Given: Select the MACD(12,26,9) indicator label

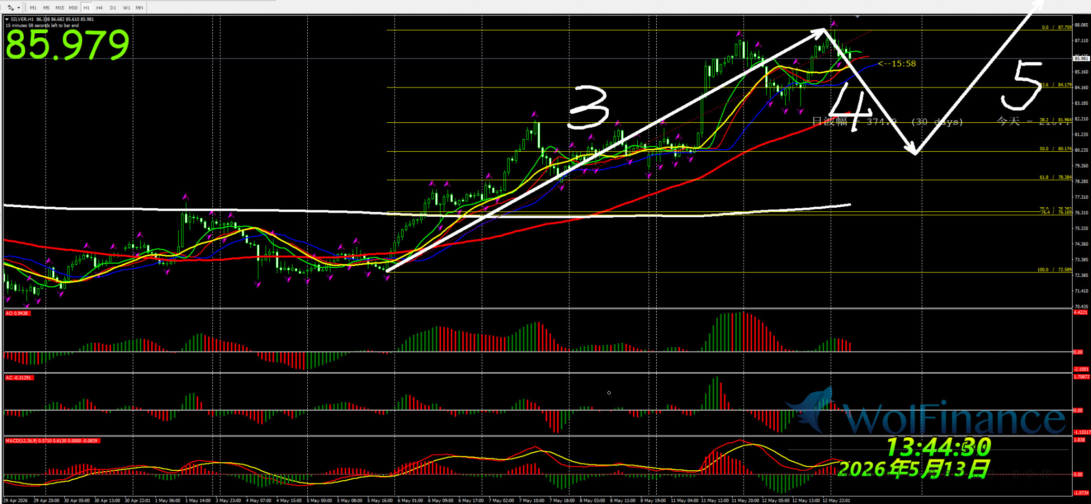Looking at the screenshot, I should [x=51, y=441].
